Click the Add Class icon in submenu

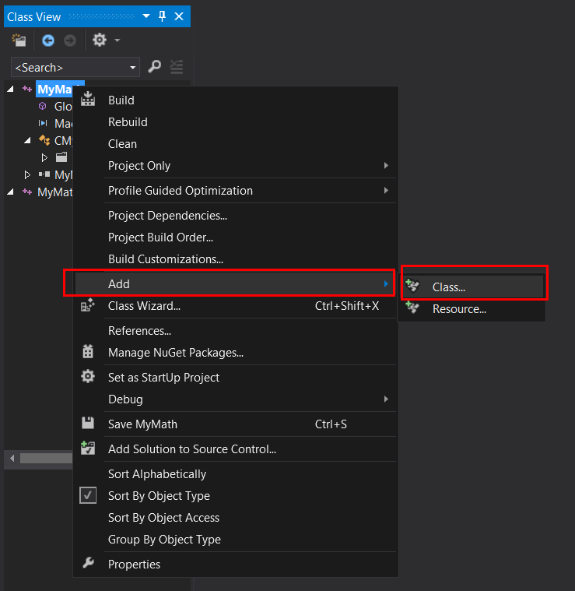click(412, 285)
